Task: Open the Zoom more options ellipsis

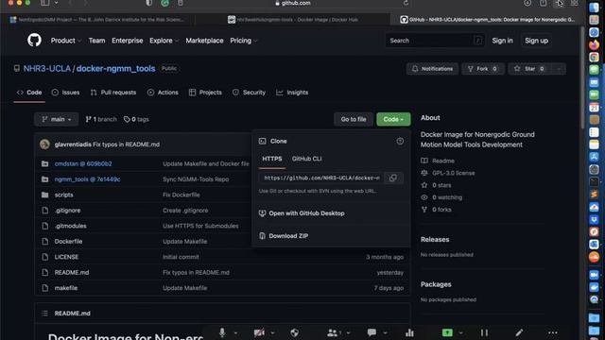Action: (552, 332)
